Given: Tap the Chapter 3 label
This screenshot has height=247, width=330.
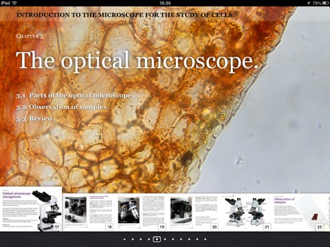Looking at the screenshot, I should coord(30,36).
